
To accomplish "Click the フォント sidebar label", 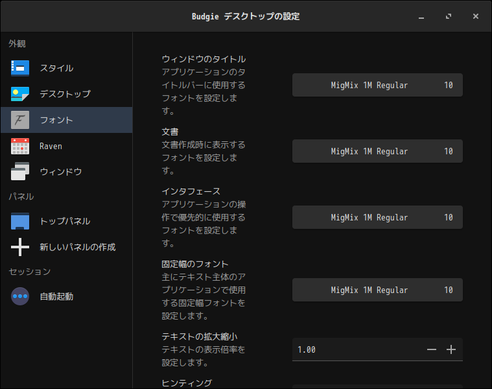I will pyautogui.click(x=56, y=120).
